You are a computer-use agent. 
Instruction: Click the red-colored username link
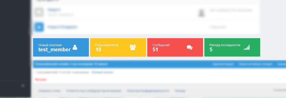pyautogui.click(x=41, y=79)
